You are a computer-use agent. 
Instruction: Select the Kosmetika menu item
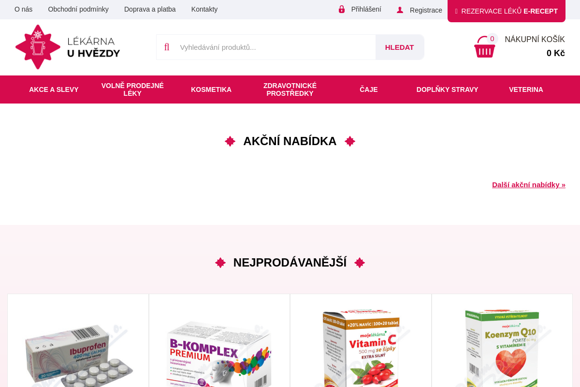tap(211, 89)
